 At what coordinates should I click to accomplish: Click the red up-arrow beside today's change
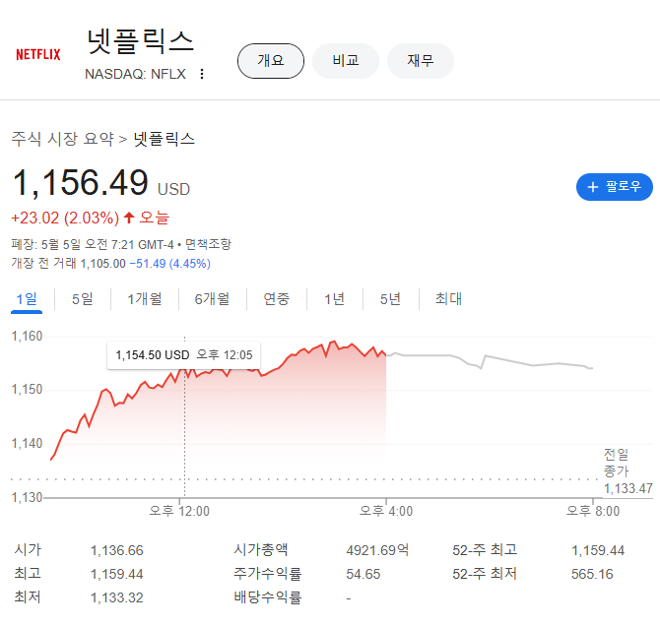(129, 218)
